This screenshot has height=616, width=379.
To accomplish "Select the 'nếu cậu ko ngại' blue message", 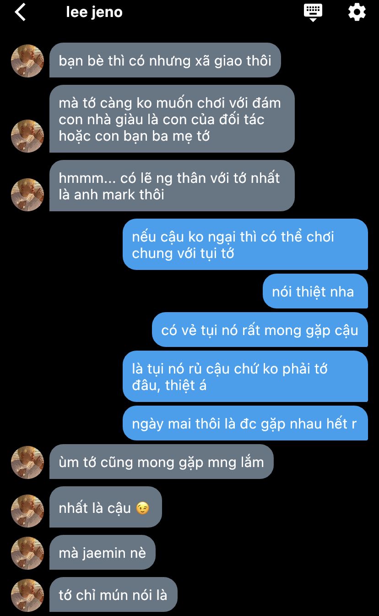I will 245,244.
